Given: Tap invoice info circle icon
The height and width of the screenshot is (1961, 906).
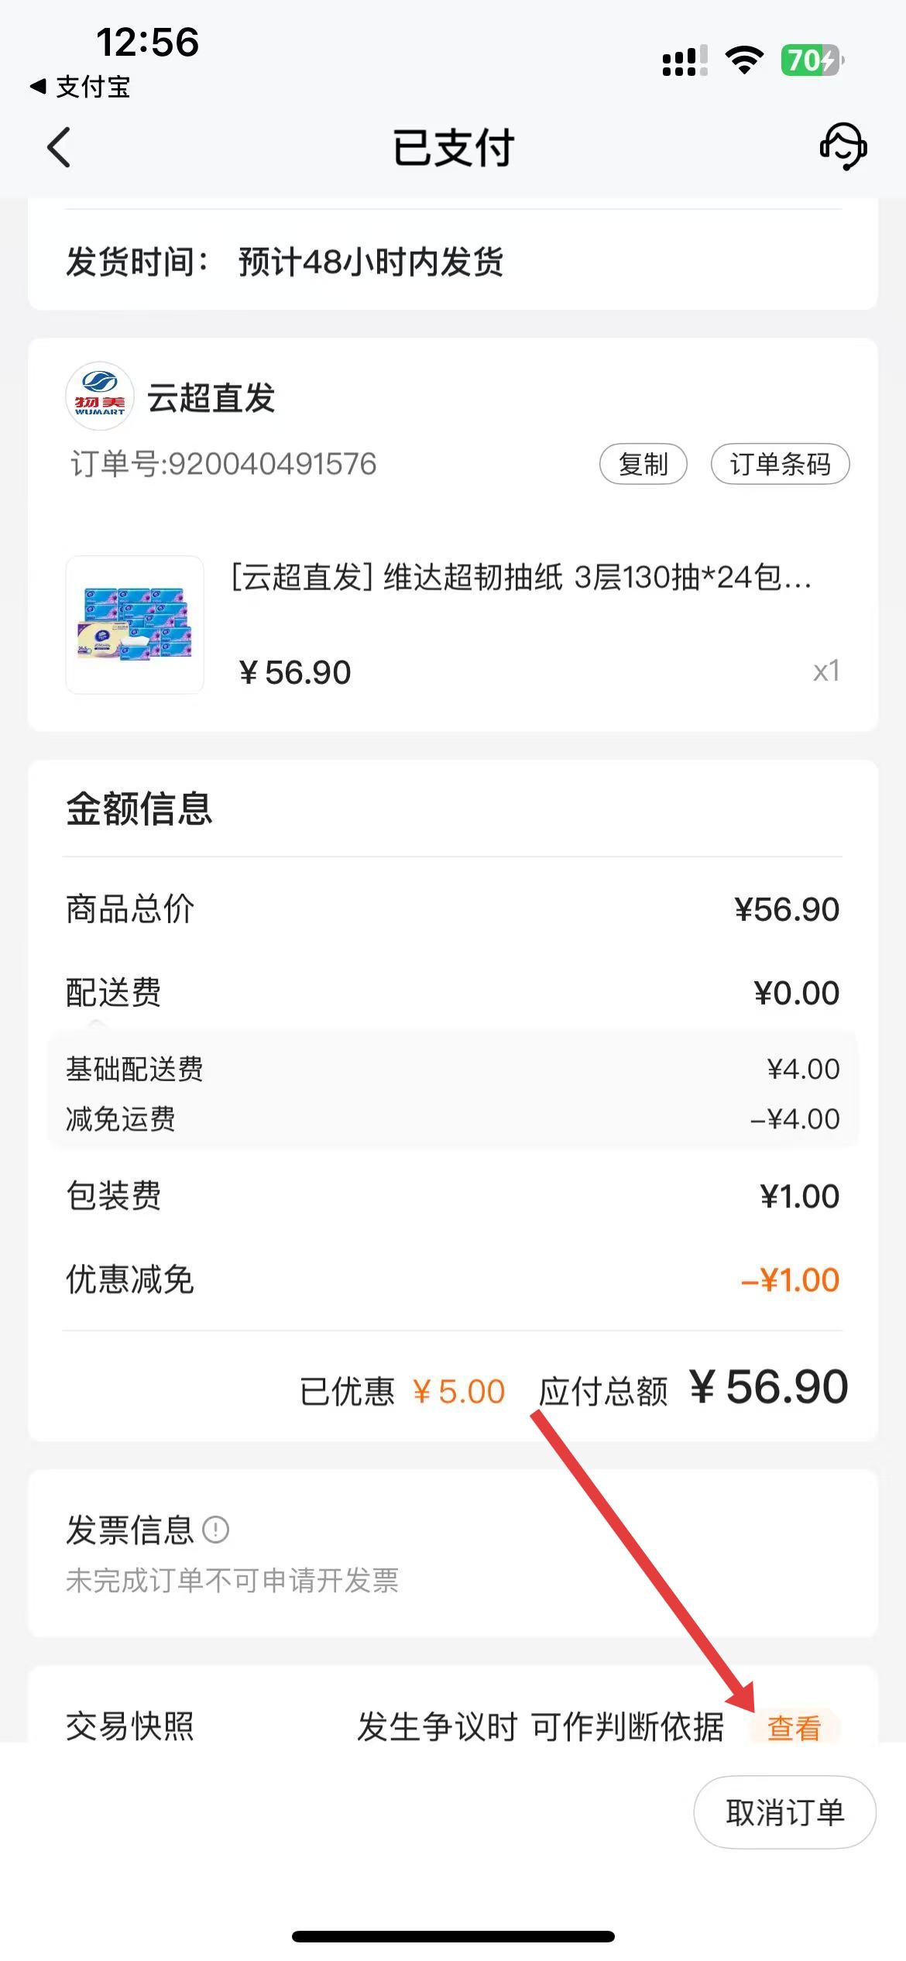Looking at the screenshot, I should (215, 1530).
